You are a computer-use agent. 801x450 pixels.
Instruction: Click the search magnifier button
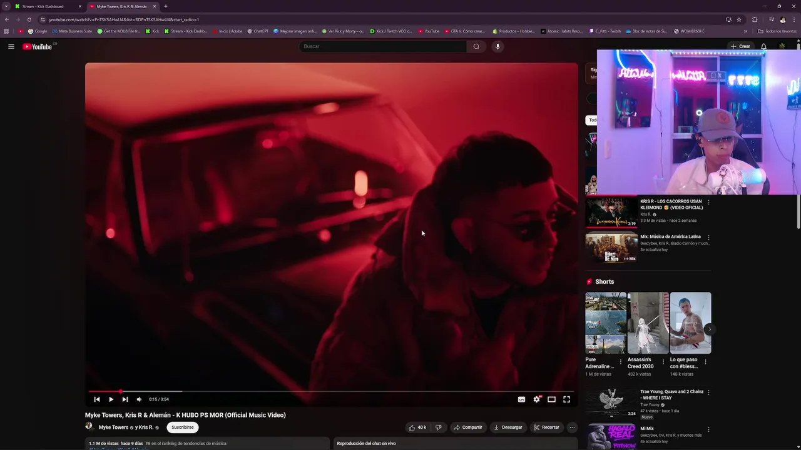click(476, 46)
